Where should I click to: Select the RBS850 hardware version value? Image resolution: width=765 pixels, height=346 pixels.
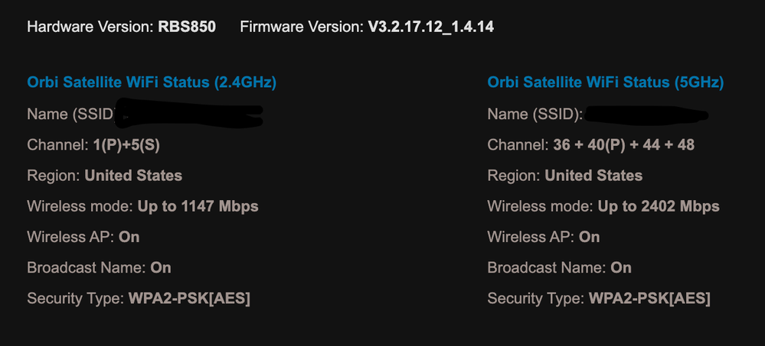(x=187, y=27)
